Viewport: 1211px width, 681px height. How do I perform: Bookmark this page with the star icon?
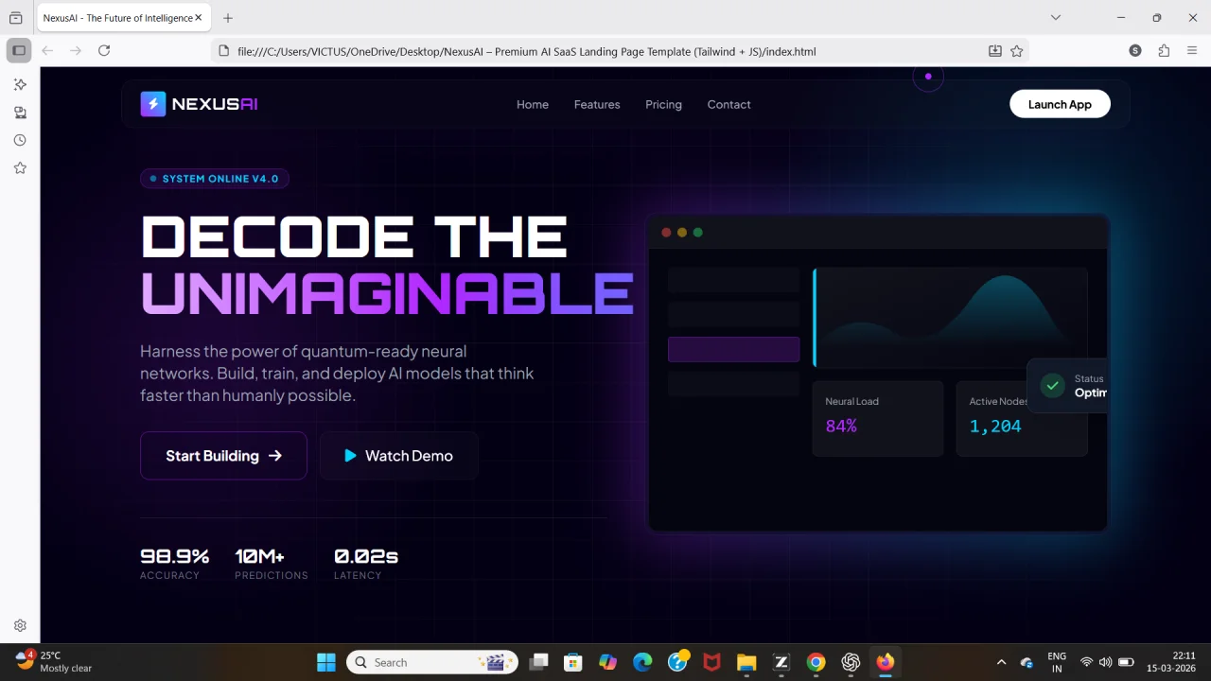1017,51
